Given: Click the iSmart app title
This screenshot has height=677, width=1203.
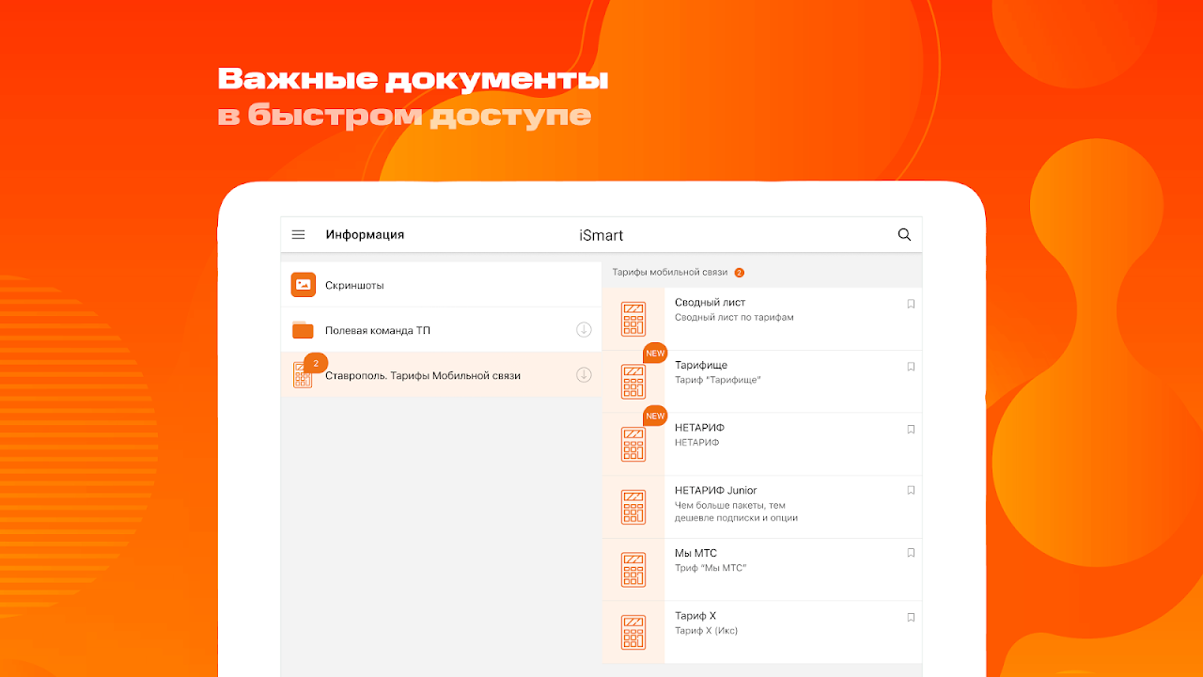Looking at the screenshot, I should (x=601, y=235).
